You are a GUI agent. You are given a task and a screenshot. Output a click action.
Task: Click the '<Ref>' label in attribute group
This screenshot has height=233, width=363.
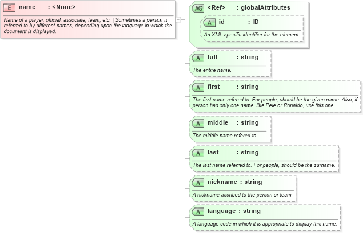tap(216, 7)
